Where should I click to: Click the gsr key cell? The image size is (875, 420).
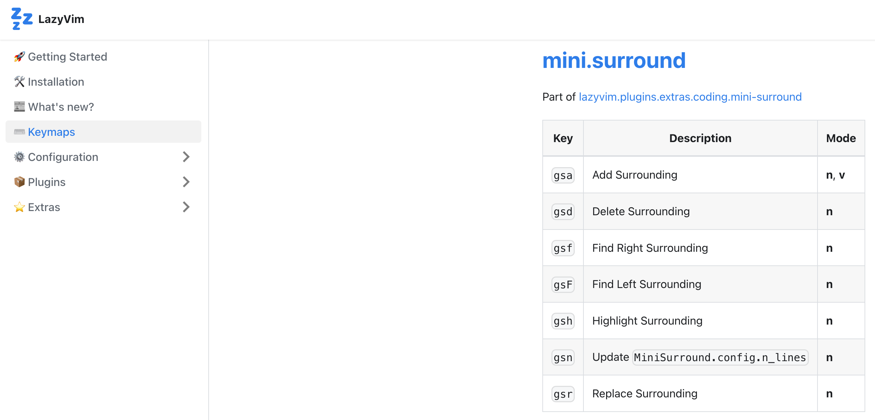(x=563, y=394)
